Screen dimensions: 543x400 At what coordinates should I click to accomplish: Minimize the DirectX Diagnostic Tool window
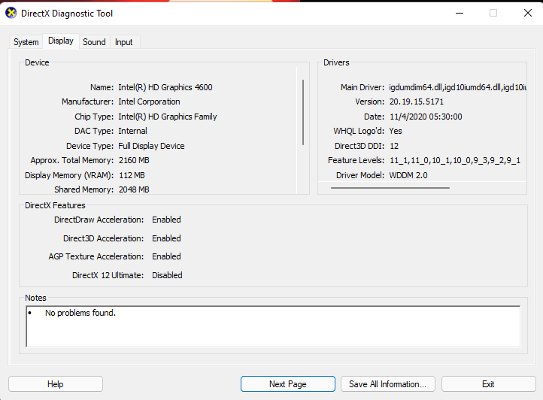tap(460, 14)
